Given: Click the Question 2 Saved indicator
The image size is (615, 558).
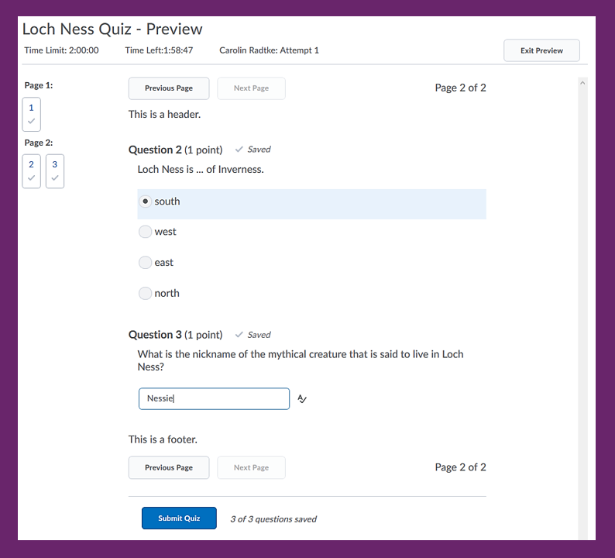Looking at the screenshot, I should 253,150.
